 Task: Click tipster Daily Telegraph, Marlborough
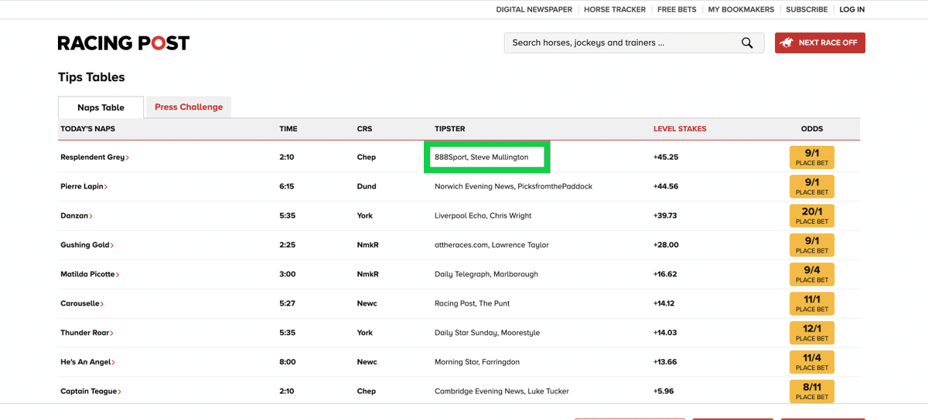click(486, 275)
